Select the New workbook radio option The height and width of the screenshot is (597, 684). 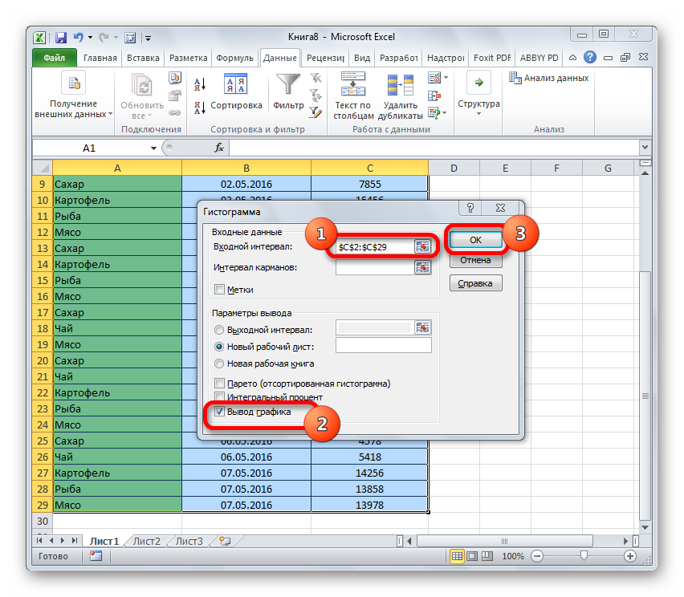pyautogui.click(x=219, y=363)
